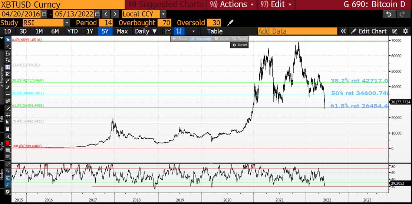Screen dimensions: 412x204
Task: Select the channel/parallelogram drawing tool
Action: click(8, 101)
